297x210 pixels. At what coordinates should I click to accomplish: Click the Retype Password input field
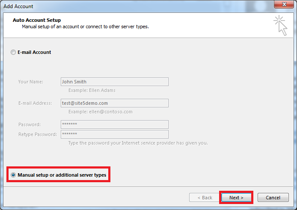114,134
